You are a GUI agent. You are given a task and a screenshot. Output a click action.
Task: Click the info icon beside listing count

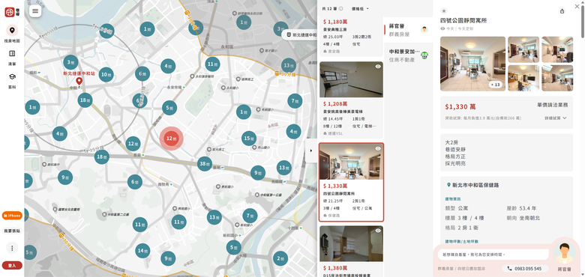click(340, 8)
